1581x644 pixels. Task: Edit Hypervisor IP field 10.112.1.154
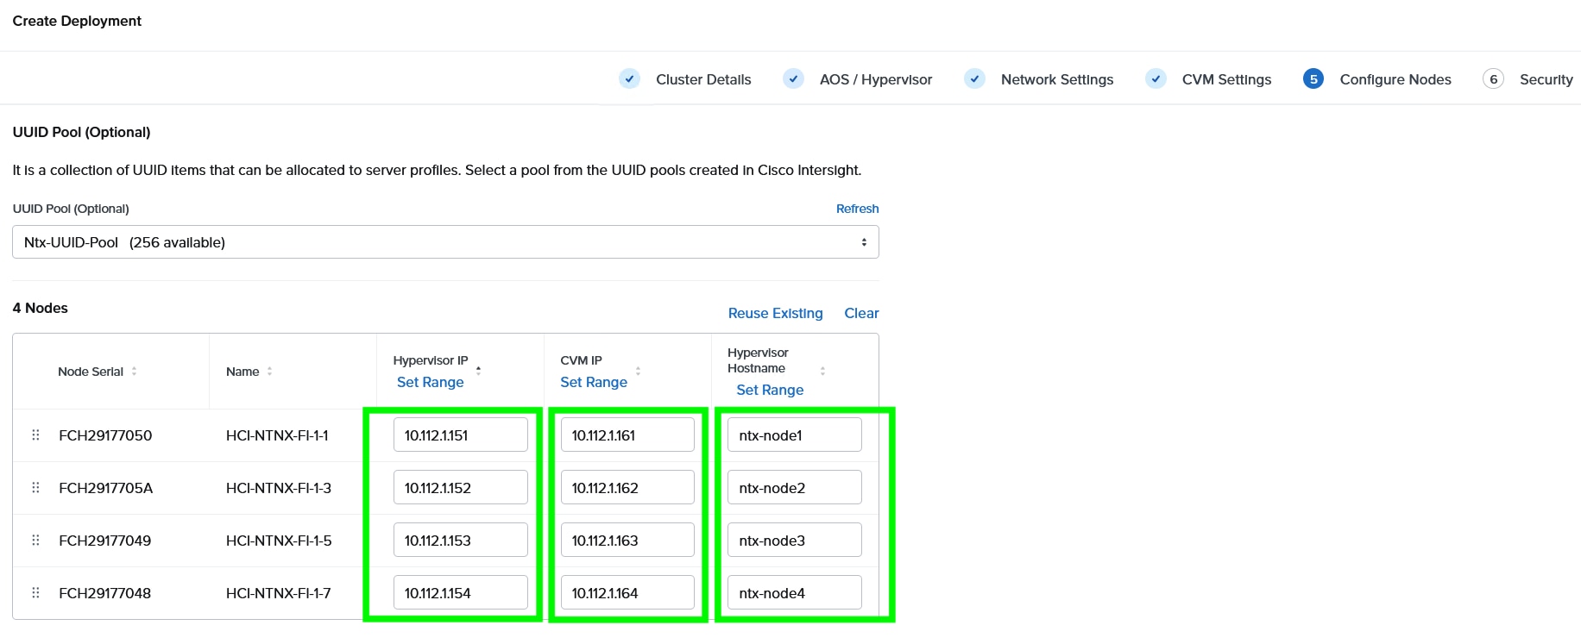(x=461, y=593)
